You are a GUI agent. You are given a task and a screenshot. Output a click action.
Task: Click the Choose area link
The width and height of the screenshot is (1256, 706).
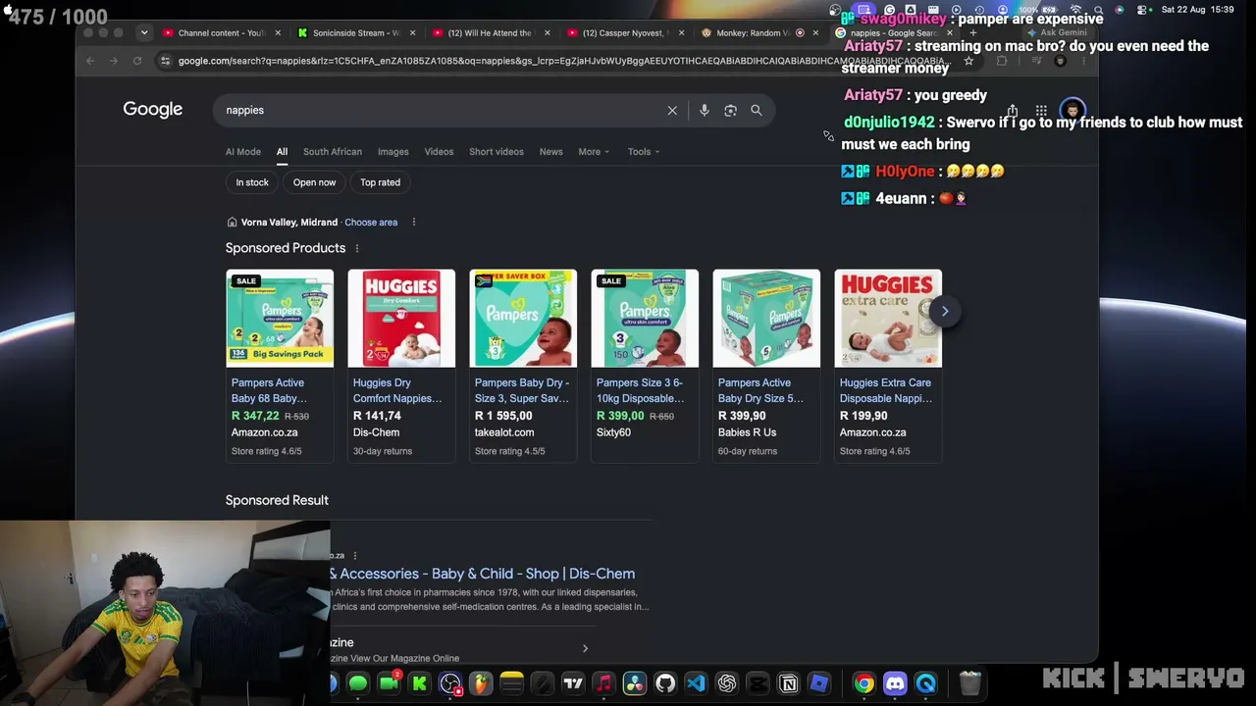(x=371, y=223)
